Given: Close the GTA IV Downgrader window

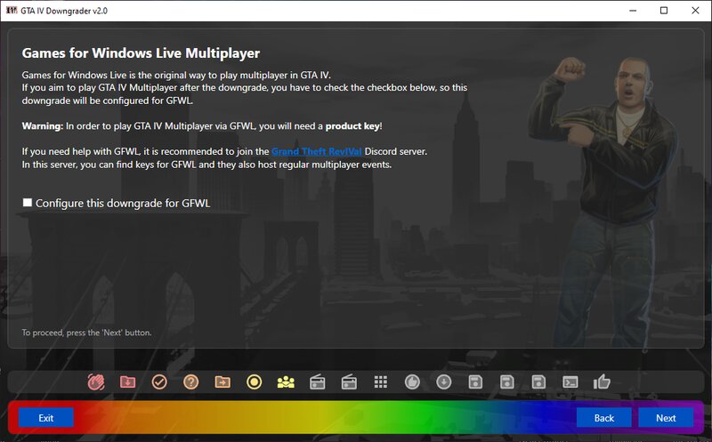Looking at the screenshot, I should coord(695,11).
